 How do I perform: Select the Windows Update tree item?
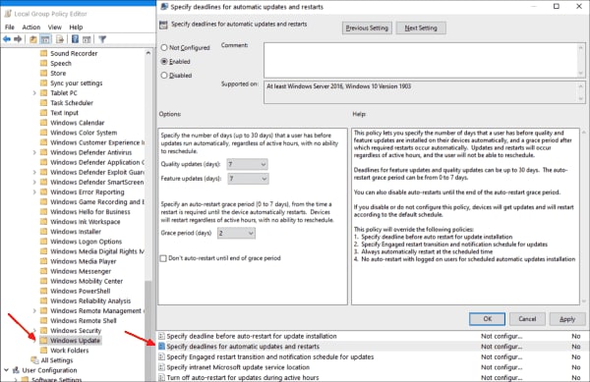[x=76, y=341]
